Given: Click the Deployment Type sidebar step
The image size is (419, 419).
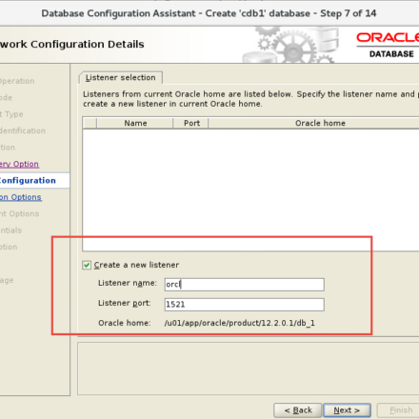Looking at the screenshot, I should click(11, 114).
